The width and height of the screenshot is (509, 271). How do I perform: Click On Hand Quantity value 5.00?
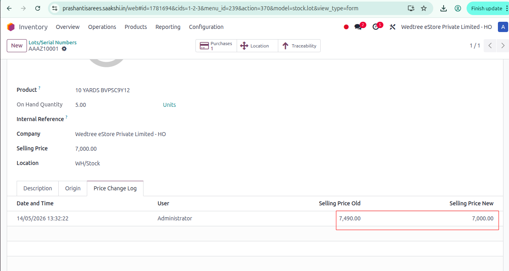coord(80,105)
